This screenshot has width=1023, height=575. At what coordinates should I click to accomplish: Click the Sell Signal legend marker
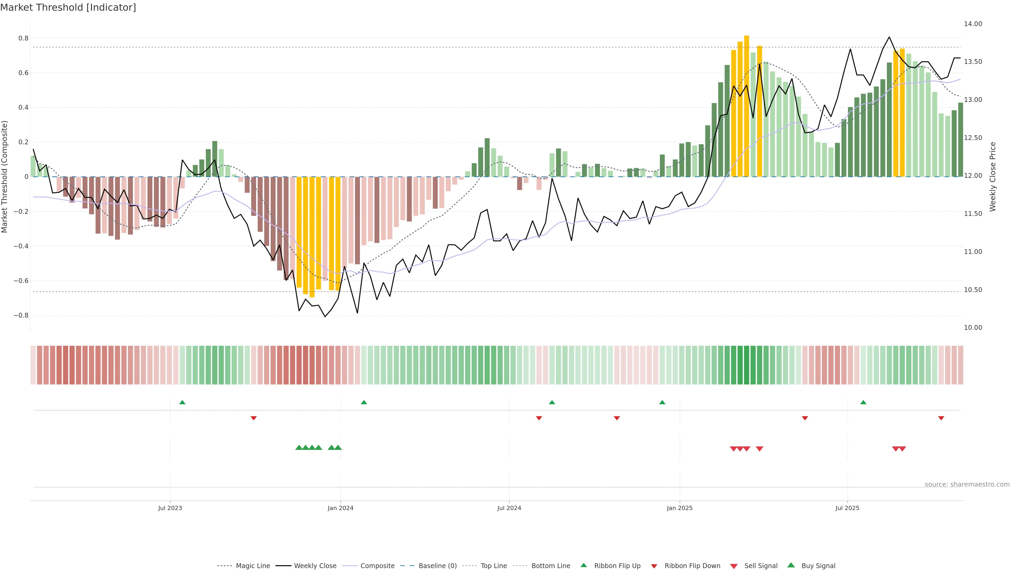[734, 566]
